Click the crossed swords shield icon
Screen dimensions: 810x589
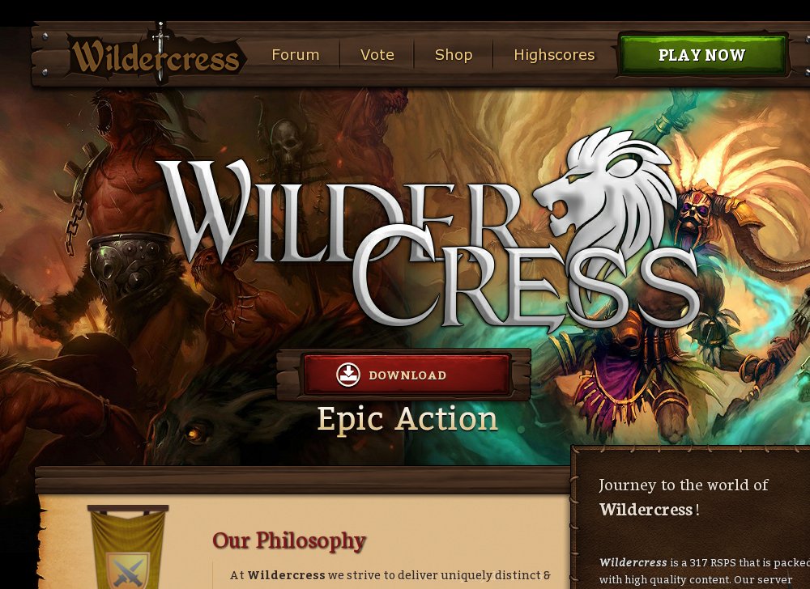[x=128, y=570]
